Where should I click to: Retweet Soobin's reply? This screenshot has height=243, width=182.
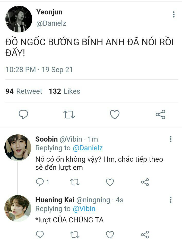(x=75, y=182)
